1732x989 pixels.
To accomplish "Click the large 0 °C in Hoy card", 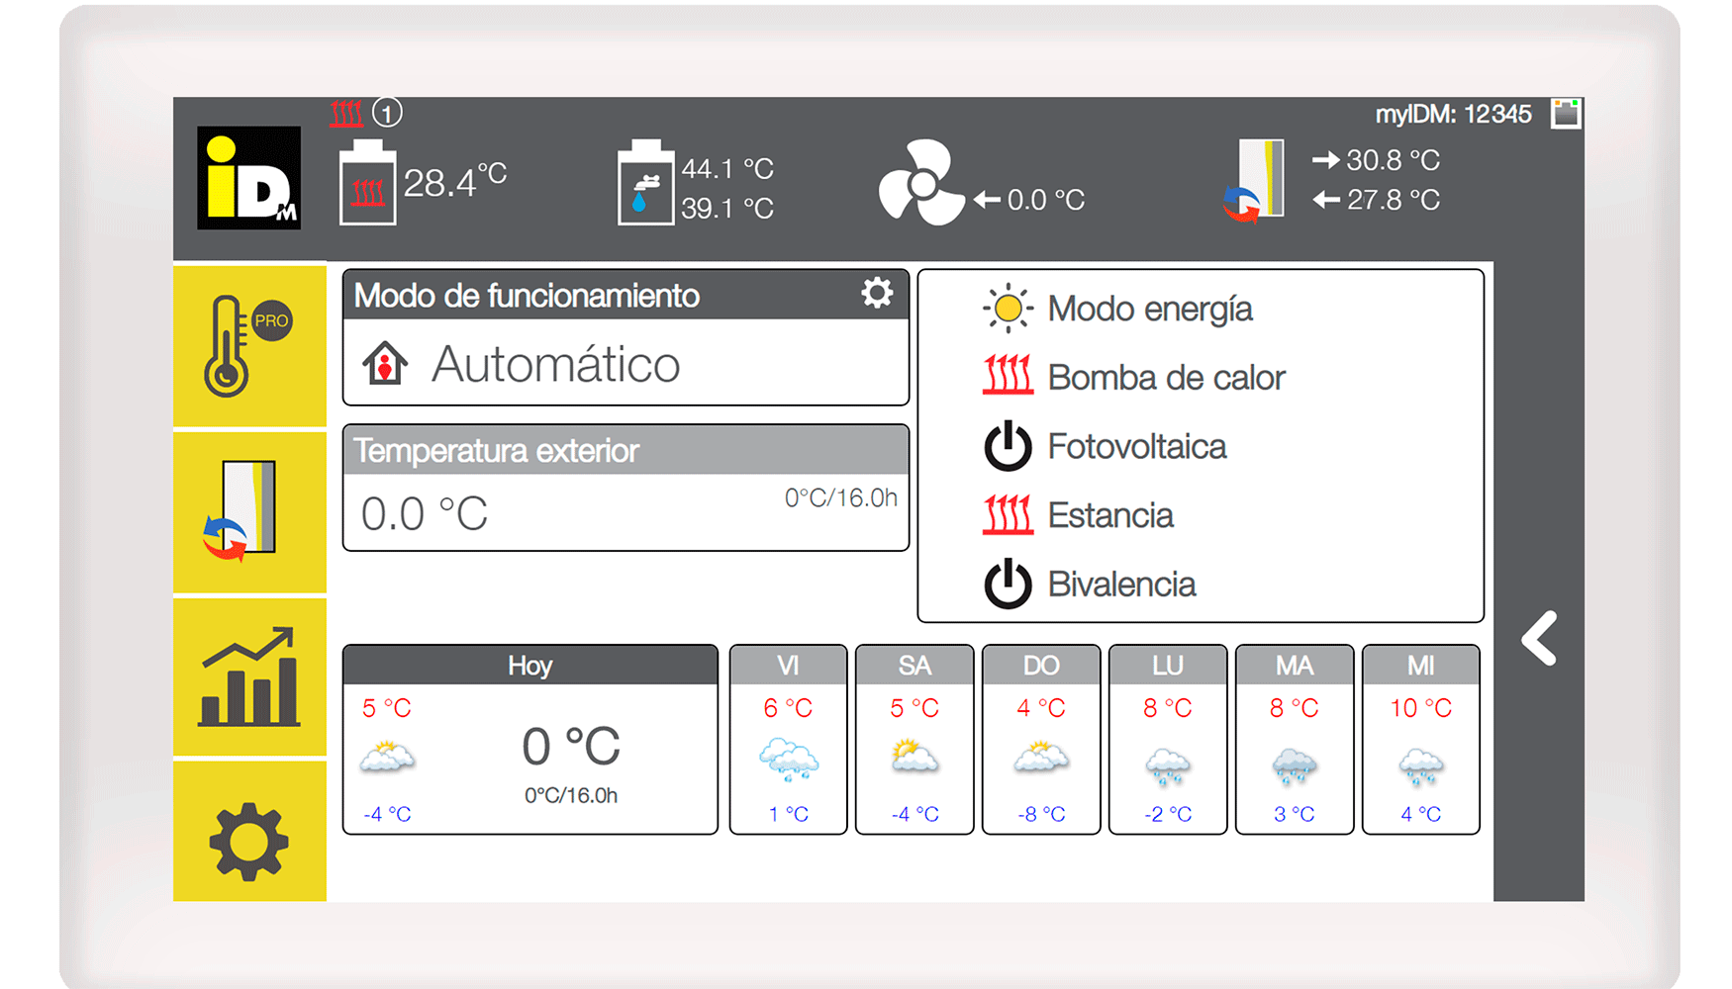I will (571, 746).
